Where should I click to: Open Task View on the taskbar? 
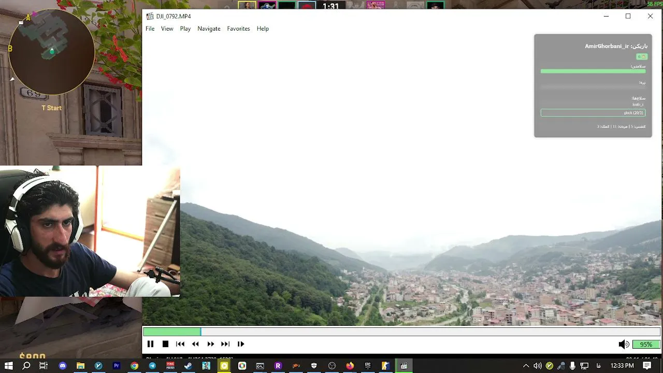pyautogui.click(x=44, y=366)
